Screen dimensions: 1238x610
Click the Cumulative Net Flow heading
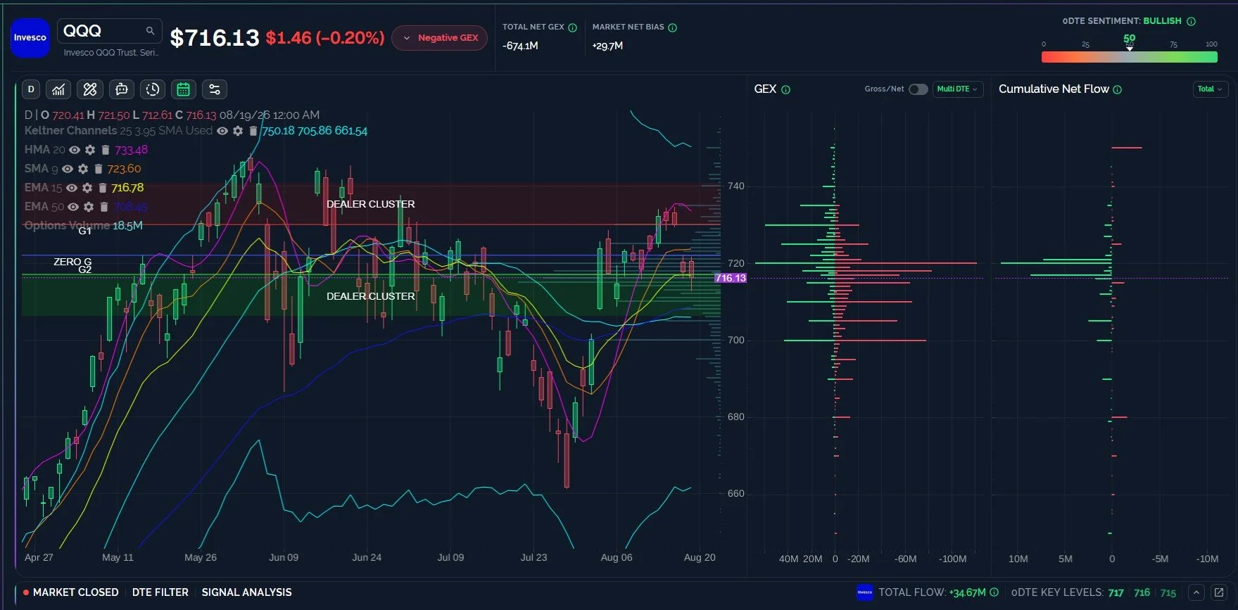1054,89
